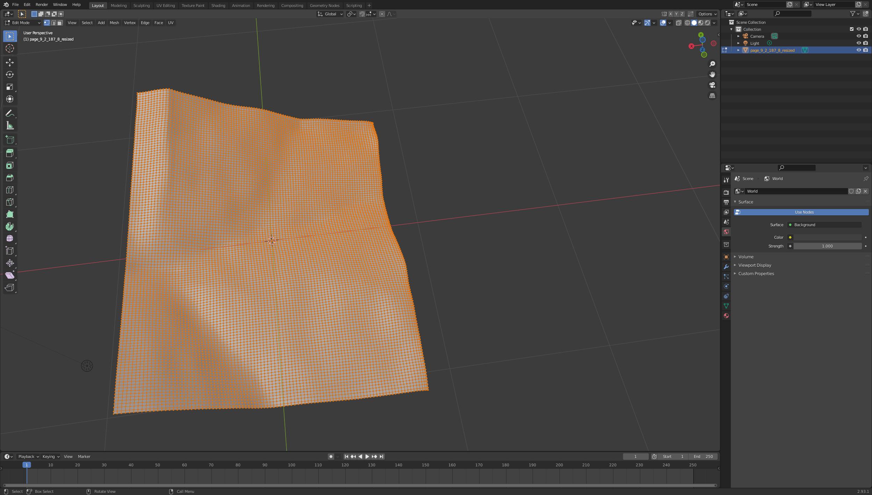The image size is (872, 495).
Task: Select the Rotate tool
Action: (10, 75)
